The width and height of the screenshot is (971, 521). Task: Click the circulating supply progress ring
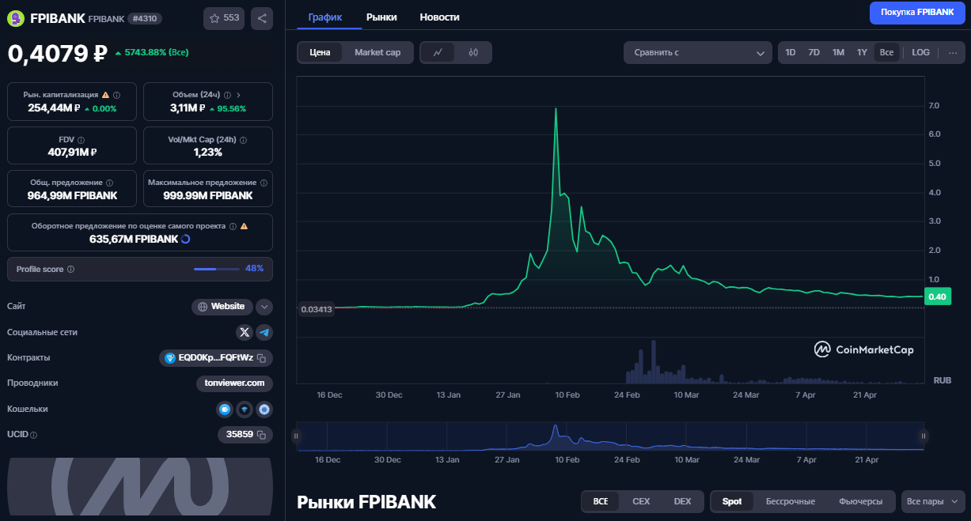[185, 239]
